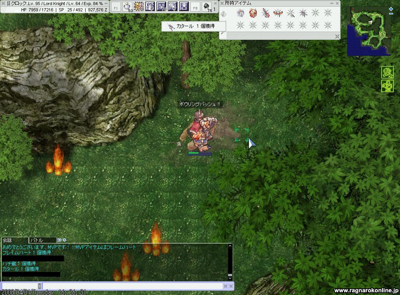400x295 pixels.
Task: Select the Katar weapon in sixth inventory slot
Action: (303, 13)
